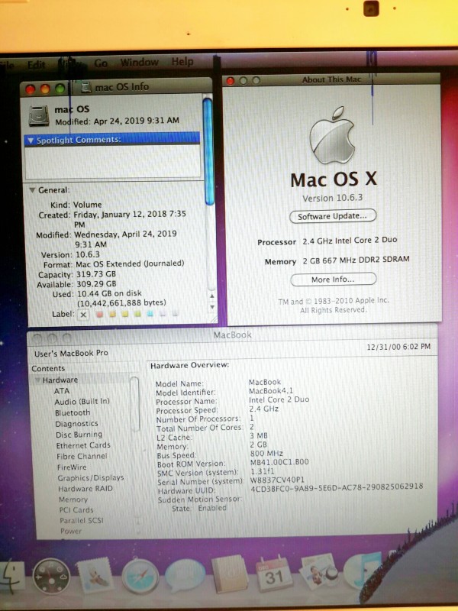Select ATA in the Hardware list

click(62, 391)
